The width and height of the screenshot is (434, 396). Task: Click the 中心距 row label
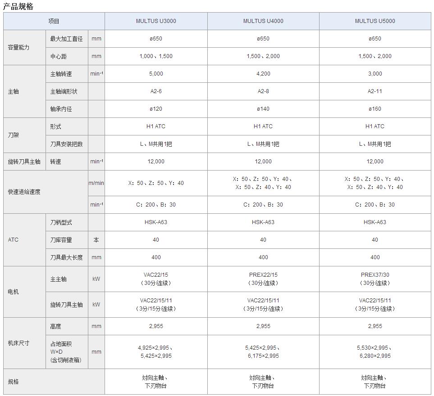59,56
